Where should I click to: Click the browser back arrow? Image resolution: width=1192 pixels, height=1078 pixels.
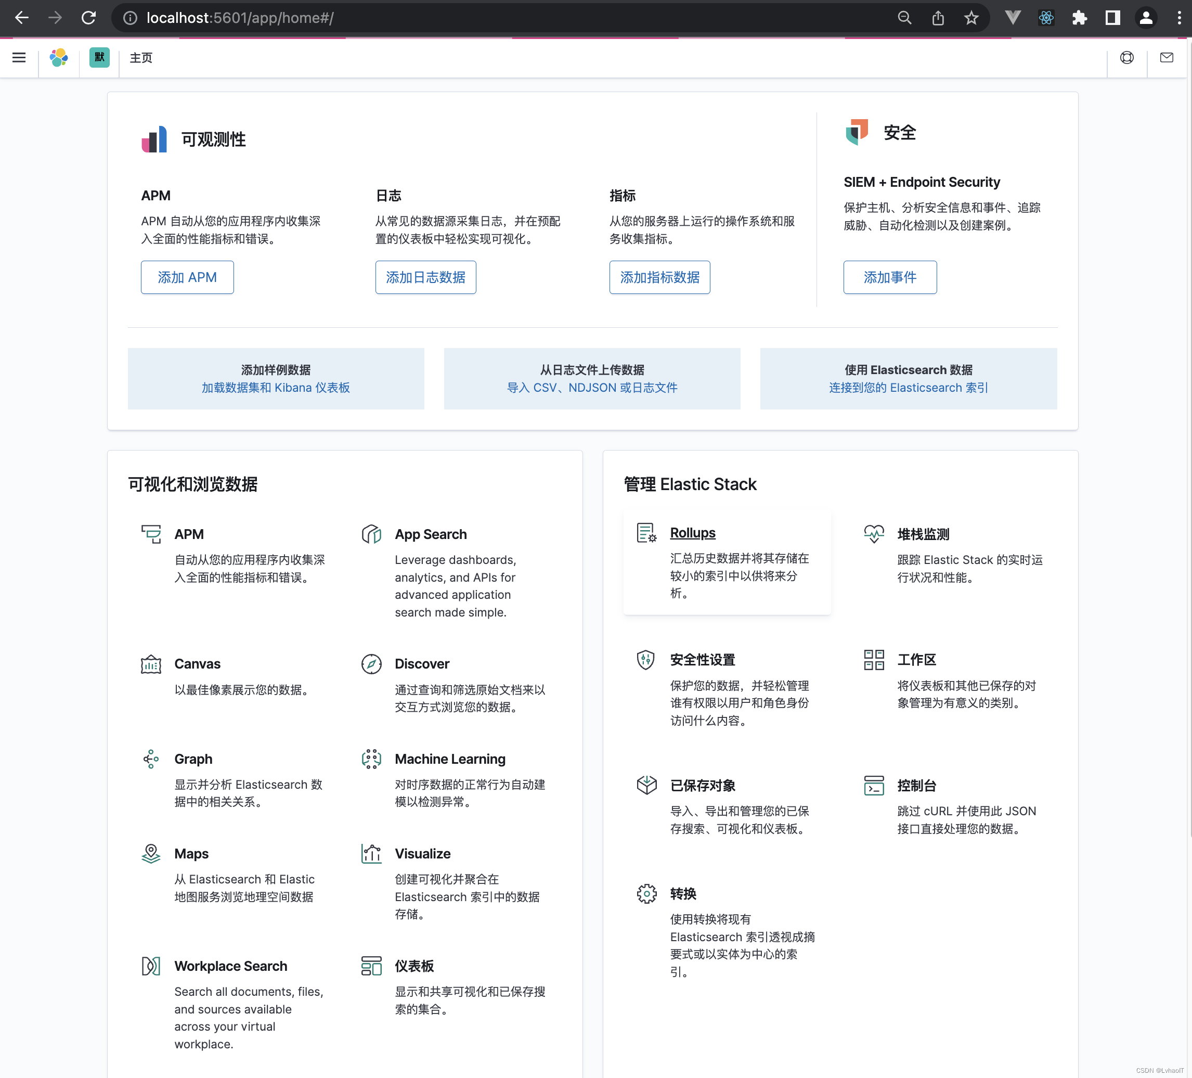pyautogui.click(x=22, y=18)
